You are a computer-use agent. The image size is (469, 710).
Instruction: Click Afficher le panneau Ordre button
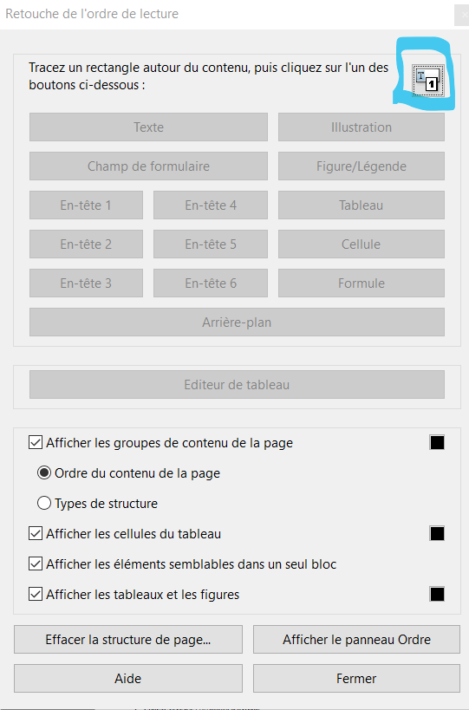click(x=356, y=640)
